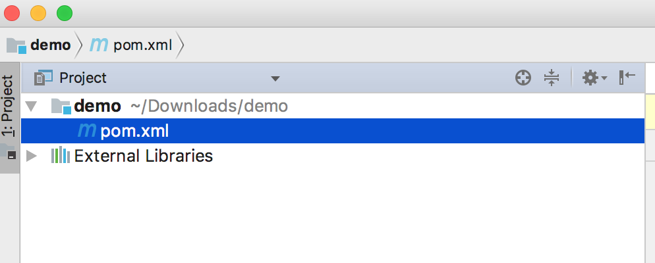Click the Project view icon in header
The image size is (655, 263).
point(43,78)
